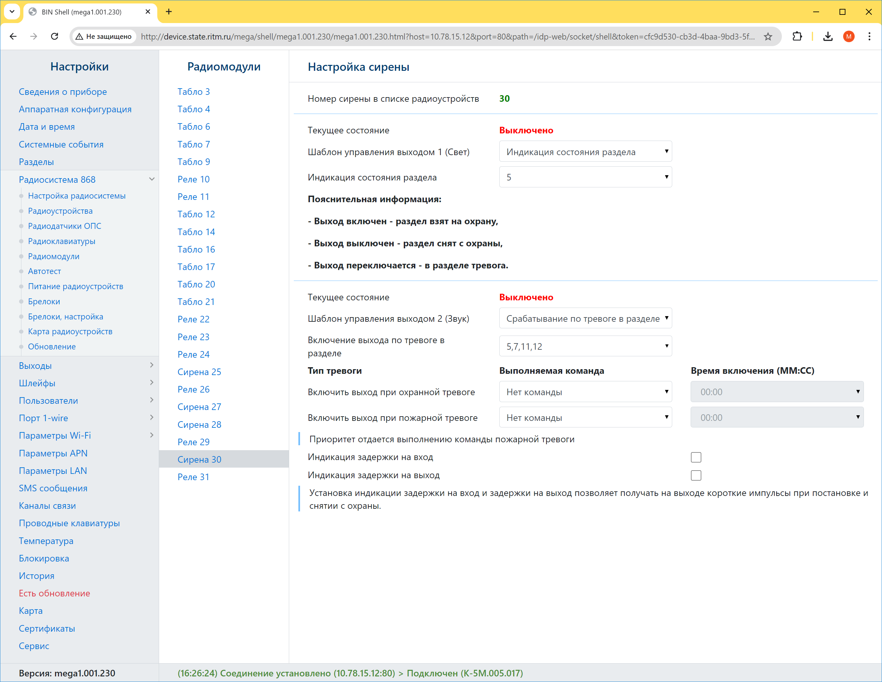Open fire alarm on-time dropdown
This screenshot has height=682, width=882.
pos(777,417)
